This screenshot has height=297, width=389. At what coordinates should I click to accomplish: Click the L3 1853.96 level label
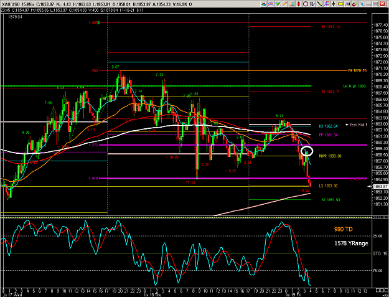pyautogui.click(x=328, y=186)
